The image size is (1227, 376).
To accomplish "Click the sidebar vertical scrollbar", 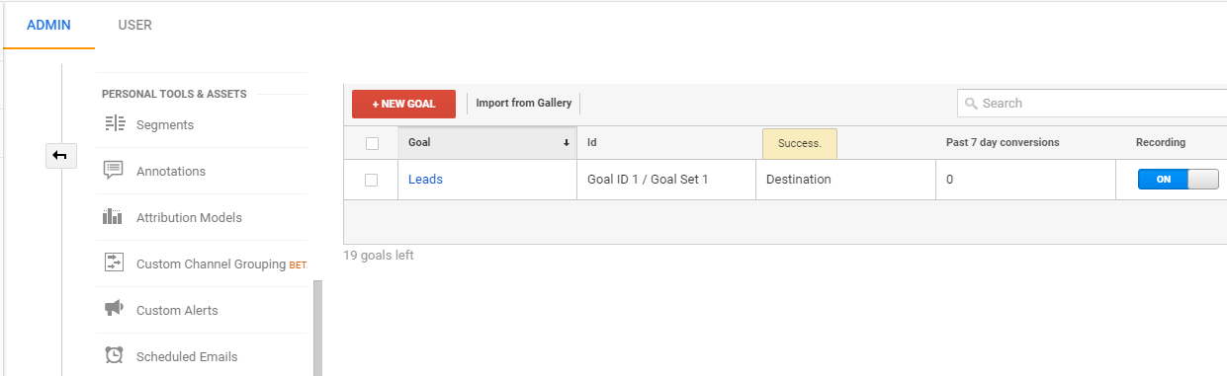I will coord(317,328).
